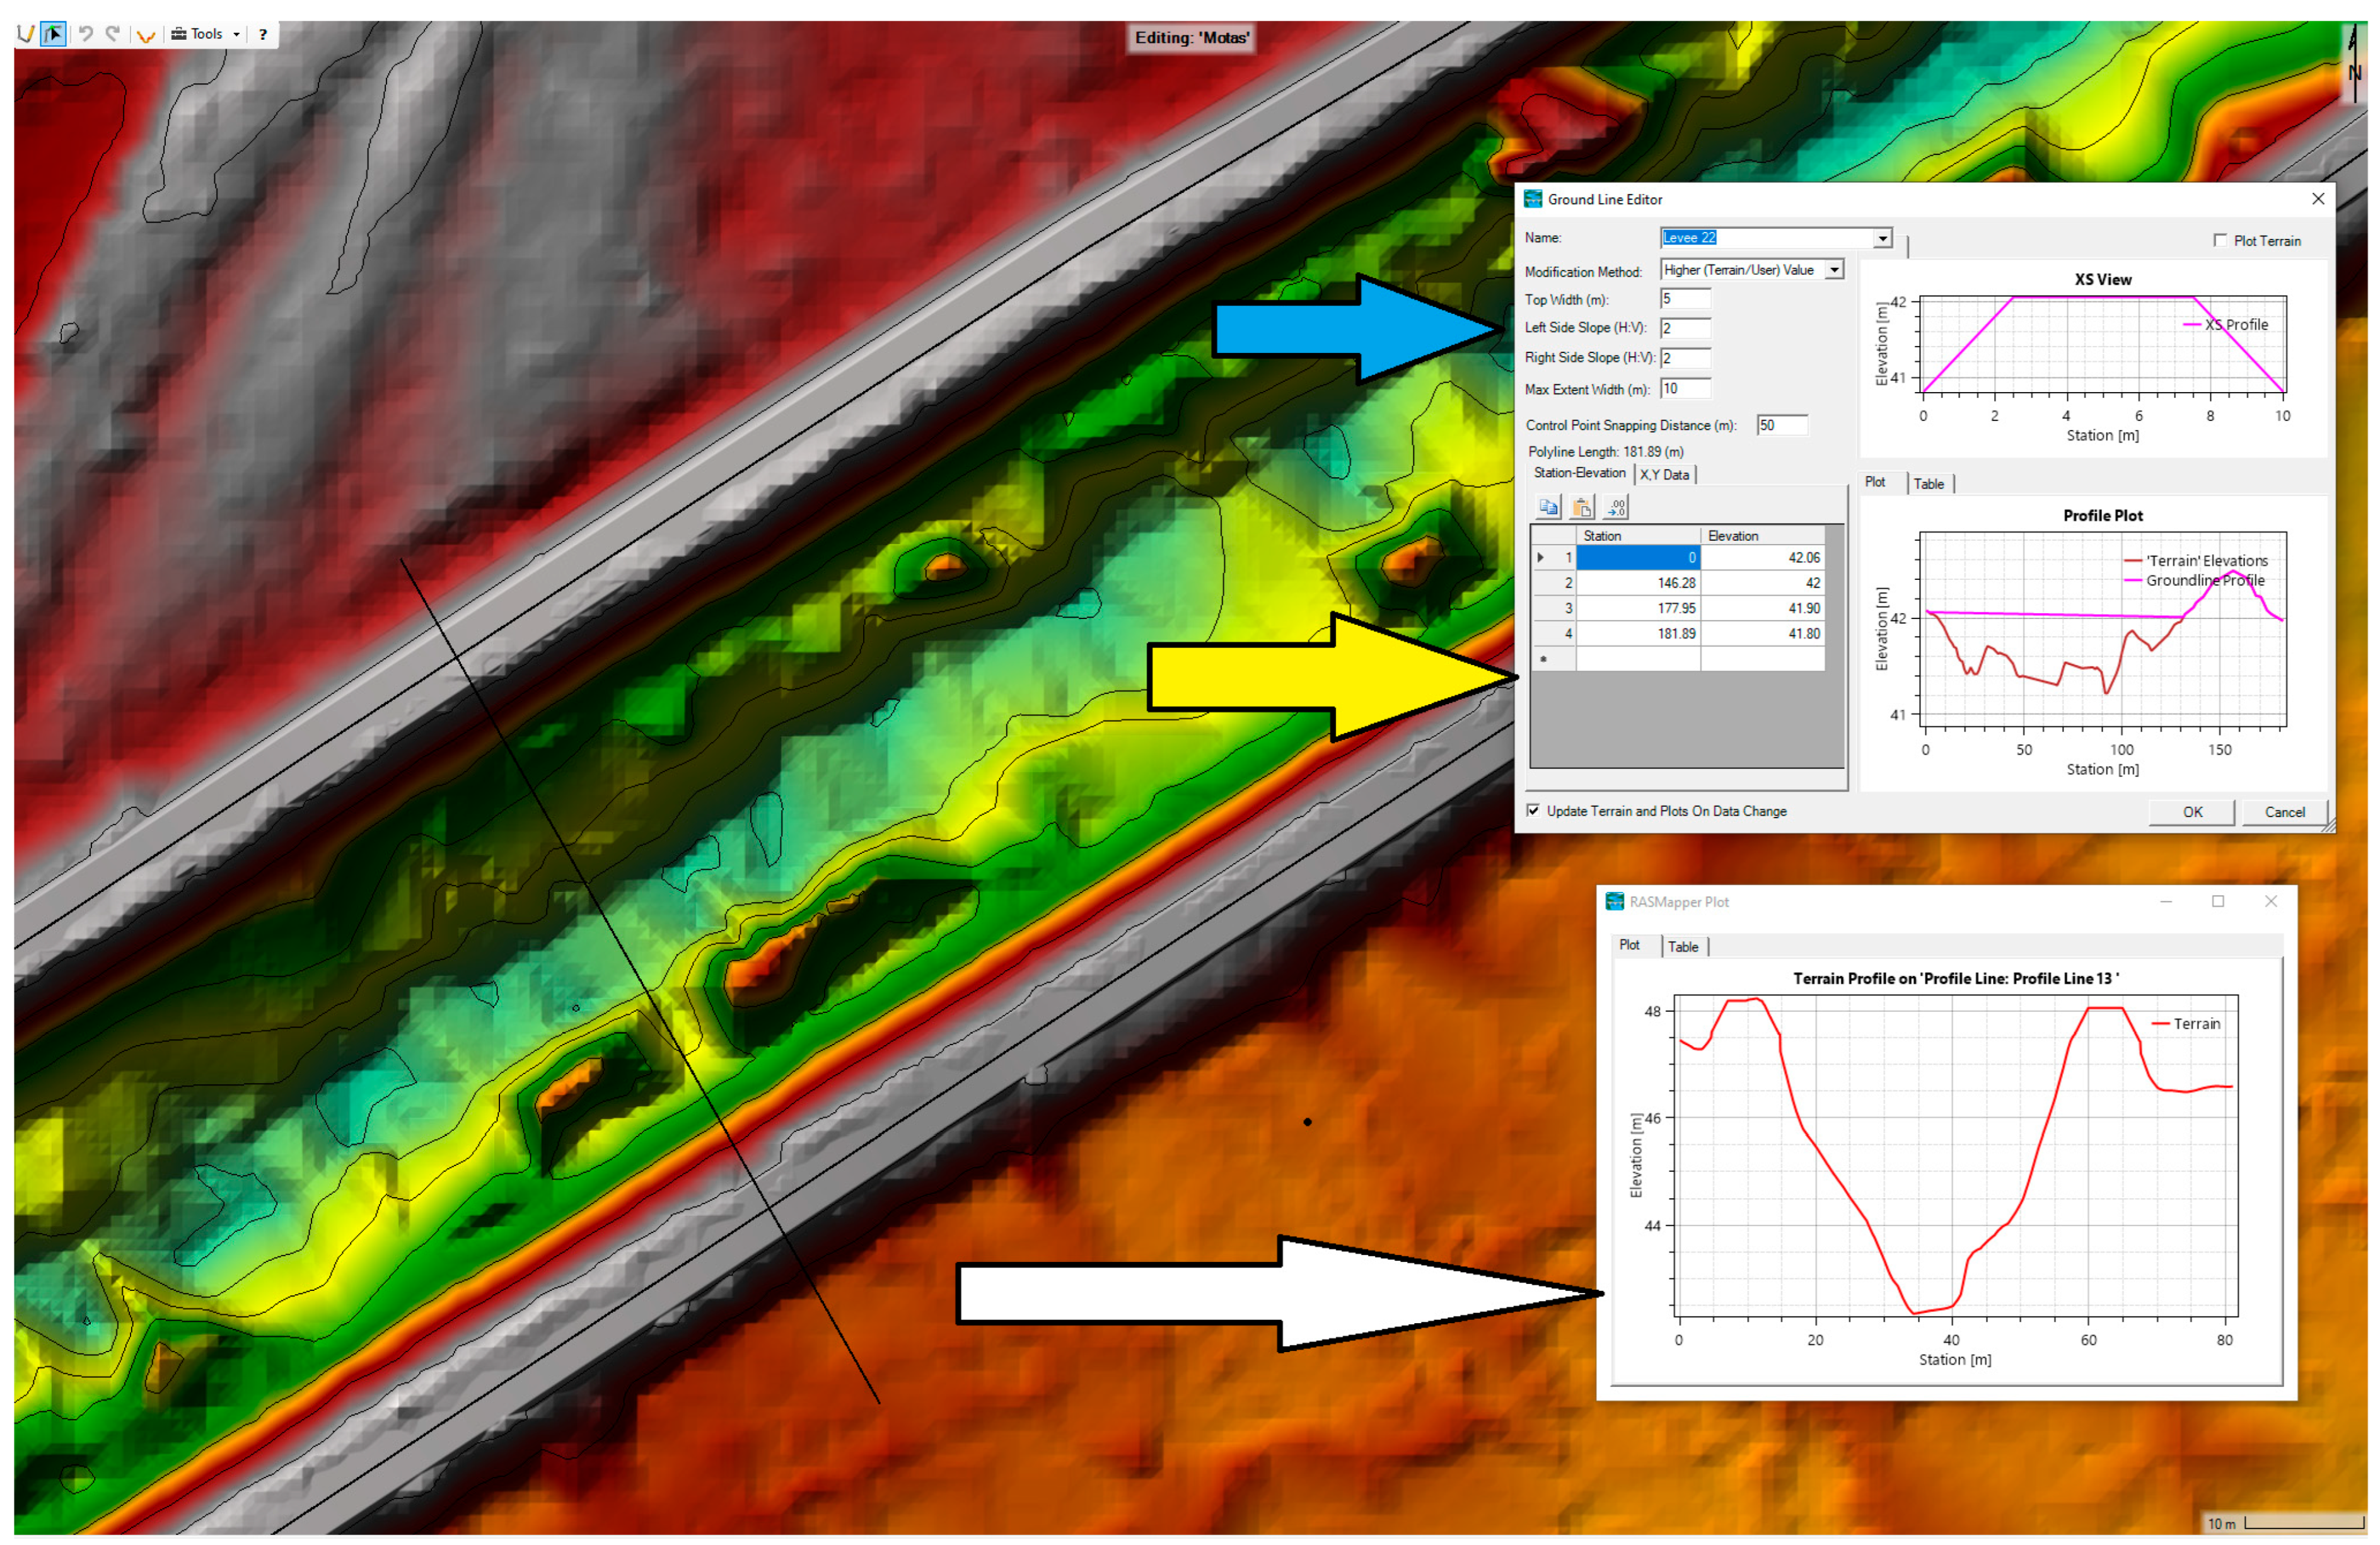The width and height of the screenshot is (2380, 1545).
Task: Expand the Name combo box for Levee 22
Action: pos(1882,238)
